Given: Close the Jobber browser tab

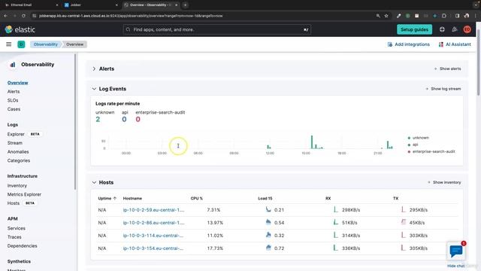Looking at the screenshot, I should [116, 5].
